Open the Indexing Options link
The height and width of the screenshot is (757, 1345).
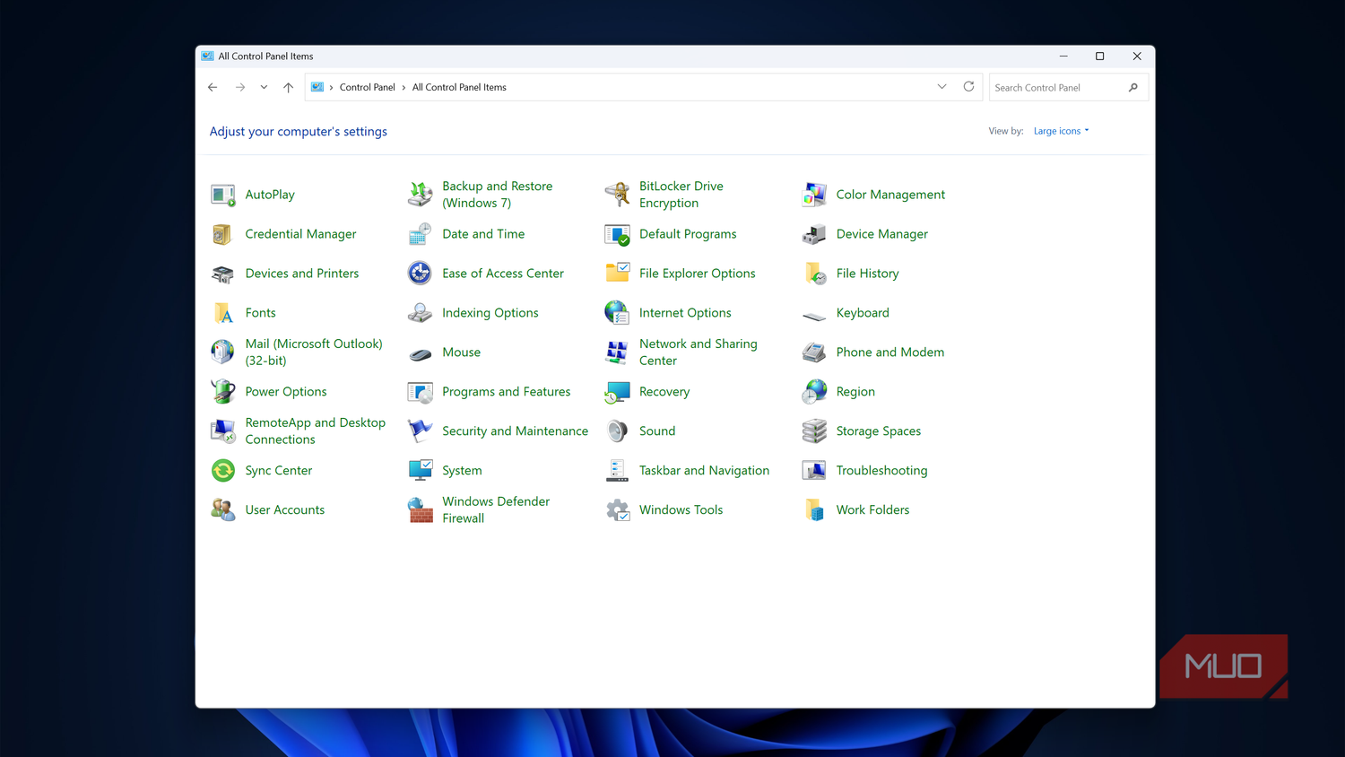[490, 313]
